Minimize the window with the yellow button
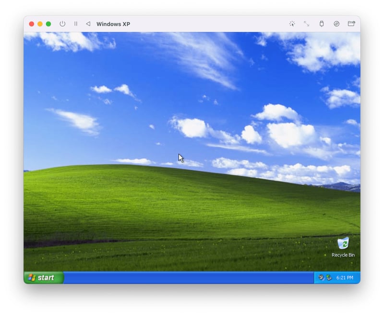The width and height of the screenshot is (384, 315). [x=39, y=23]
